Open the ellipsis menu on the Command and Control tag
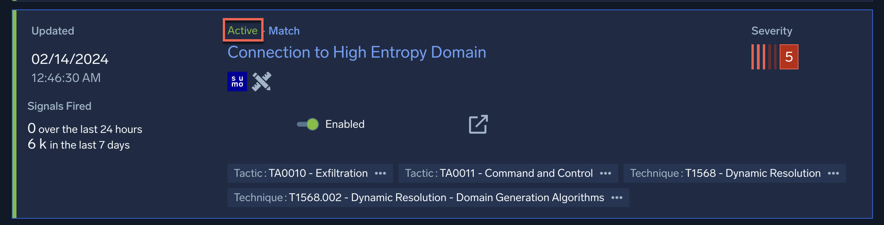This screenshot has height=225, width=884. pos(605,173)
